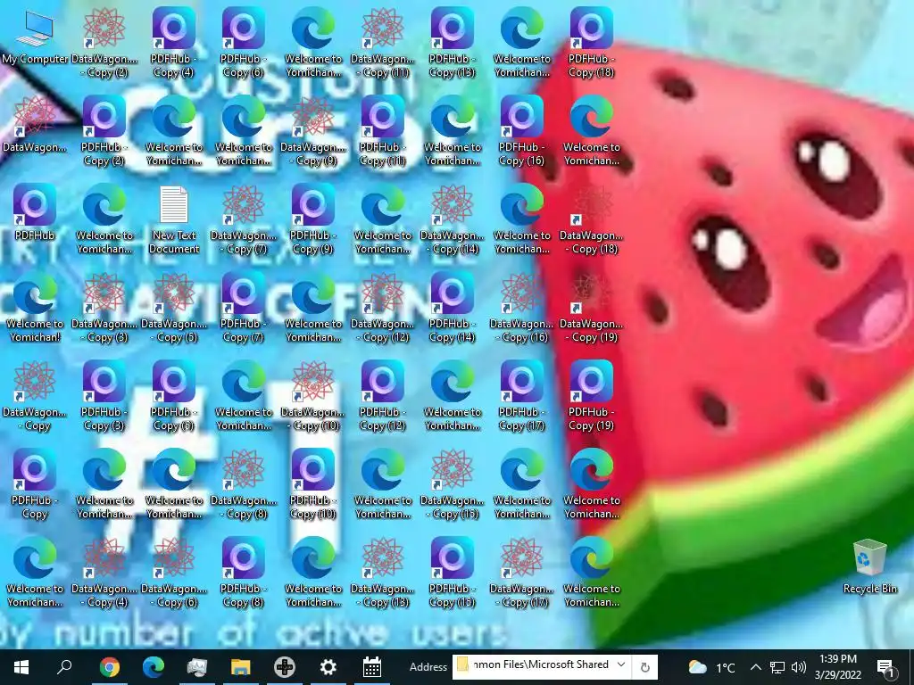Select PDFHub - Copy (3) shortcut
Image resolution: width=914 pixels, height=685 pixels.
coord(104,397)
